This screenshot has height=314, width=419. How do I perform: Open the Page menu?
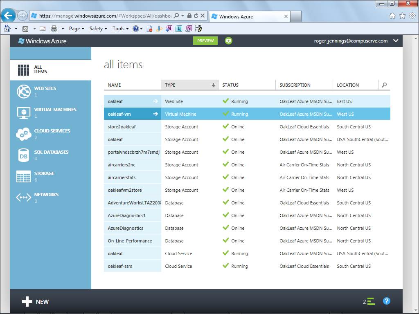pyautogui.click(x=77, y=29)
